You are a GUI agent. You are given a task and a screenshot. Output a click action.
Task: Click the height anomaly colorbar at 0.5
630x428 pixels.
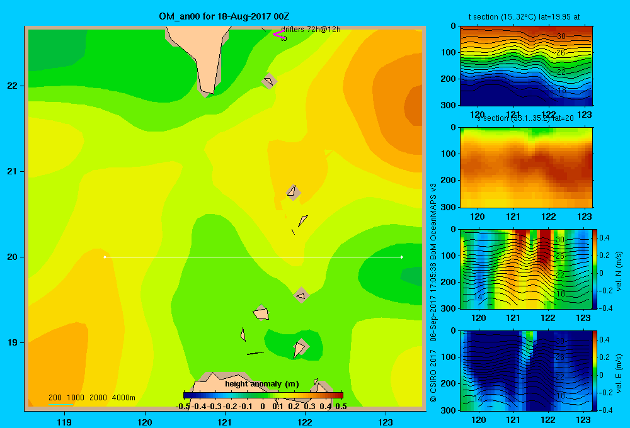(x=341, y=395)
